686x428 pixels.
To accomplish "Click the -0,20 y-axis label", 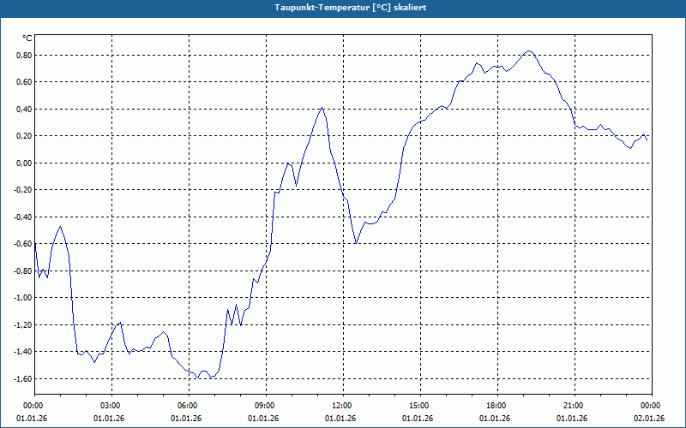I will pos(22,190).
